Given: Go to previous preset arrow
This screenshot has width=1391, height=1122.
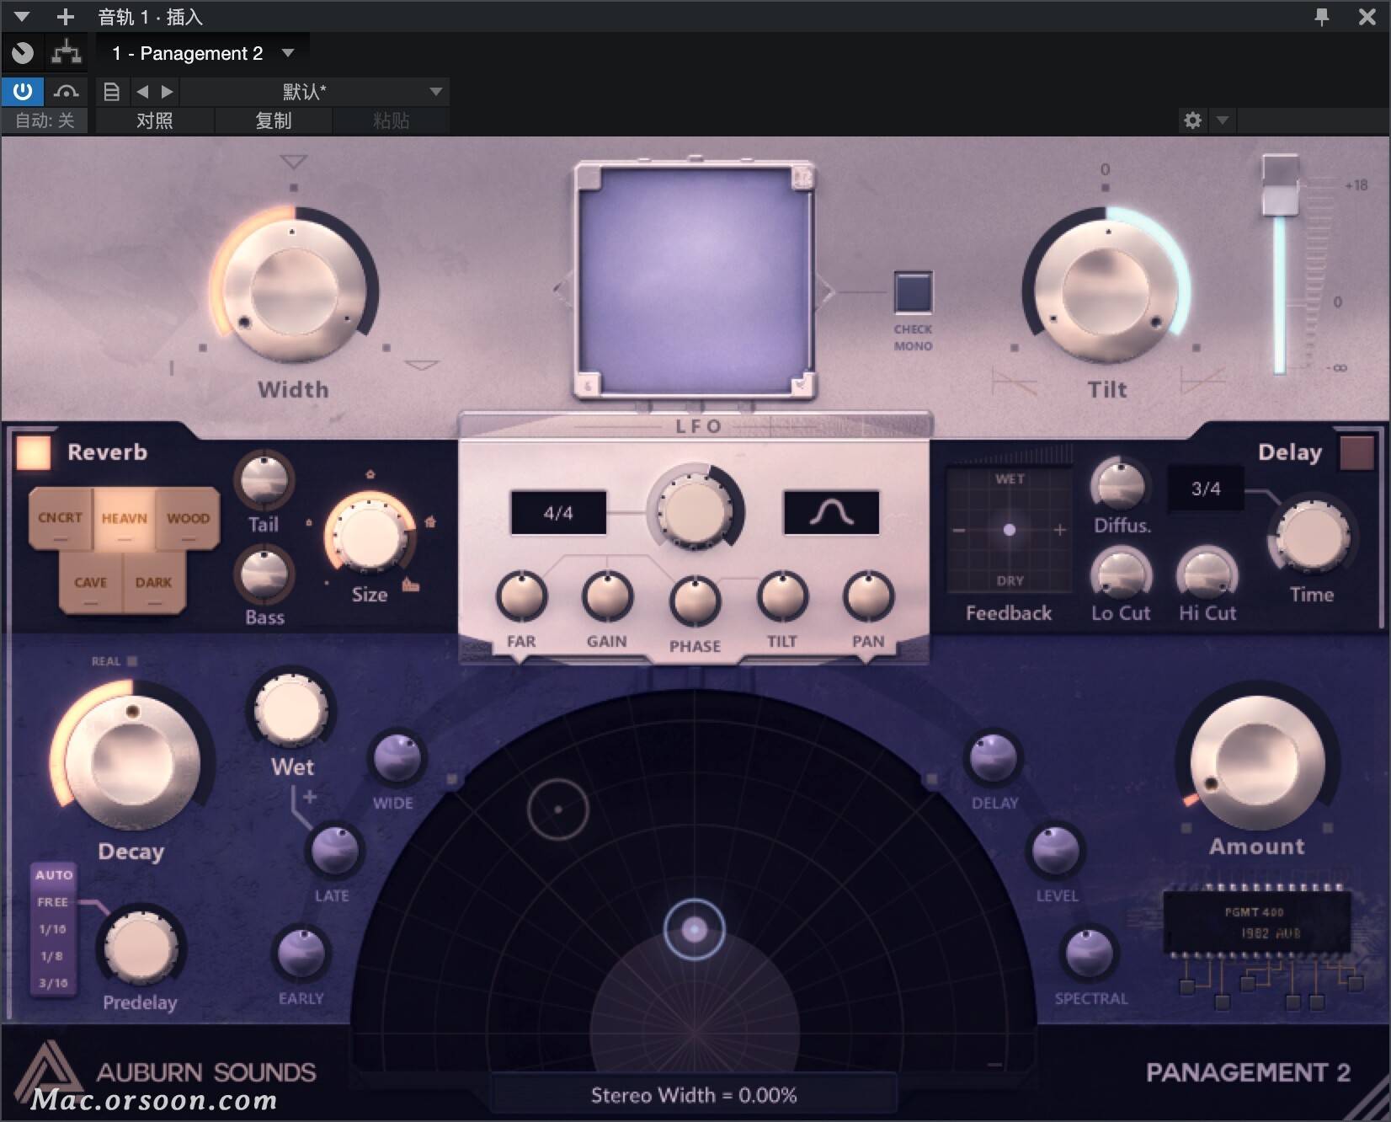Looking at the screenshot, I should tap(142, 91).
